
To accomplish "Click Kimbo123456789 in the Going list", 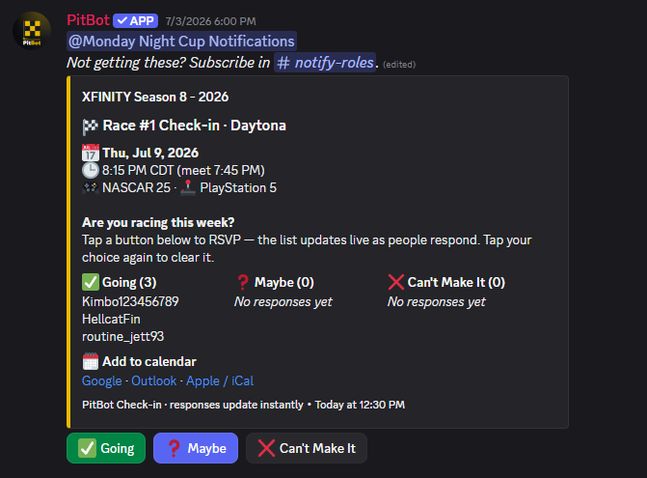I will [x=130, y=301].
